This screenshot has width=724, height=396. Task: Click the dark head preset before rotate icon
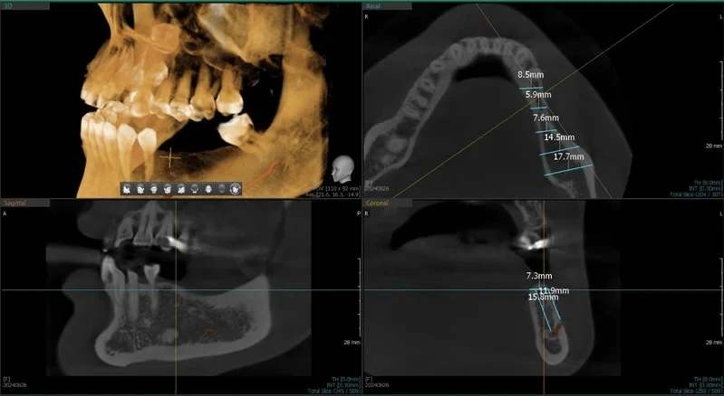(x=222, y=188)
